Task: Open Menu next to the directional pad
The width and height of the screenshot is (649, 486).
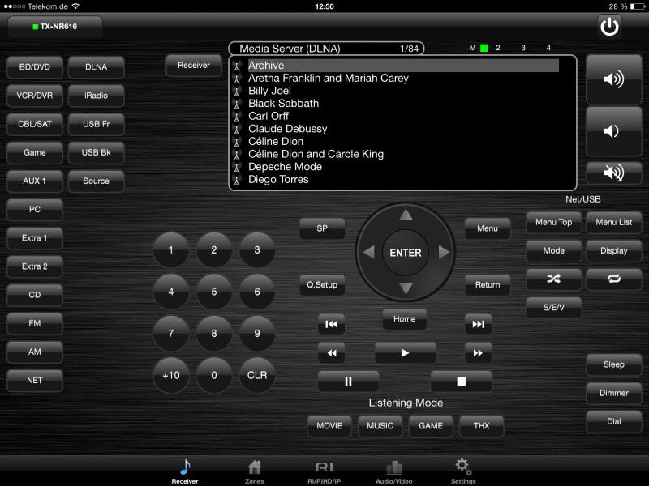Action: pyautogui.click(x=488, y=228)
